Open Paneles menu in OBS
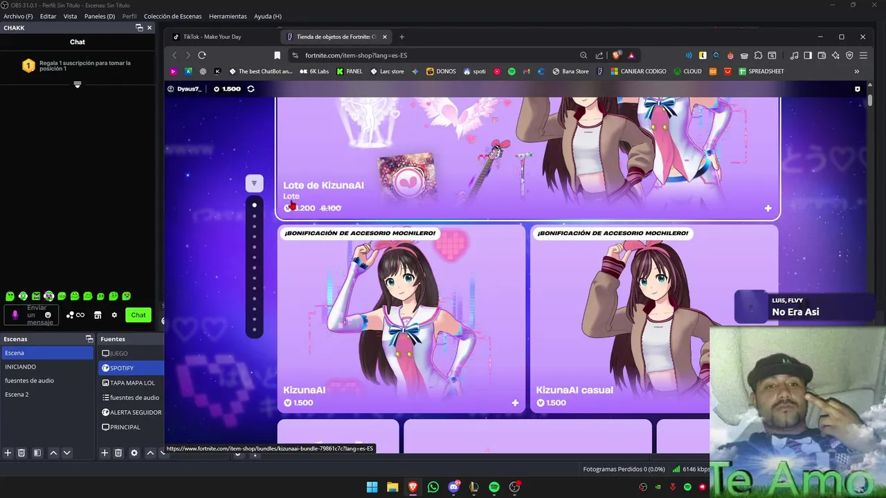 pos(100,16)
